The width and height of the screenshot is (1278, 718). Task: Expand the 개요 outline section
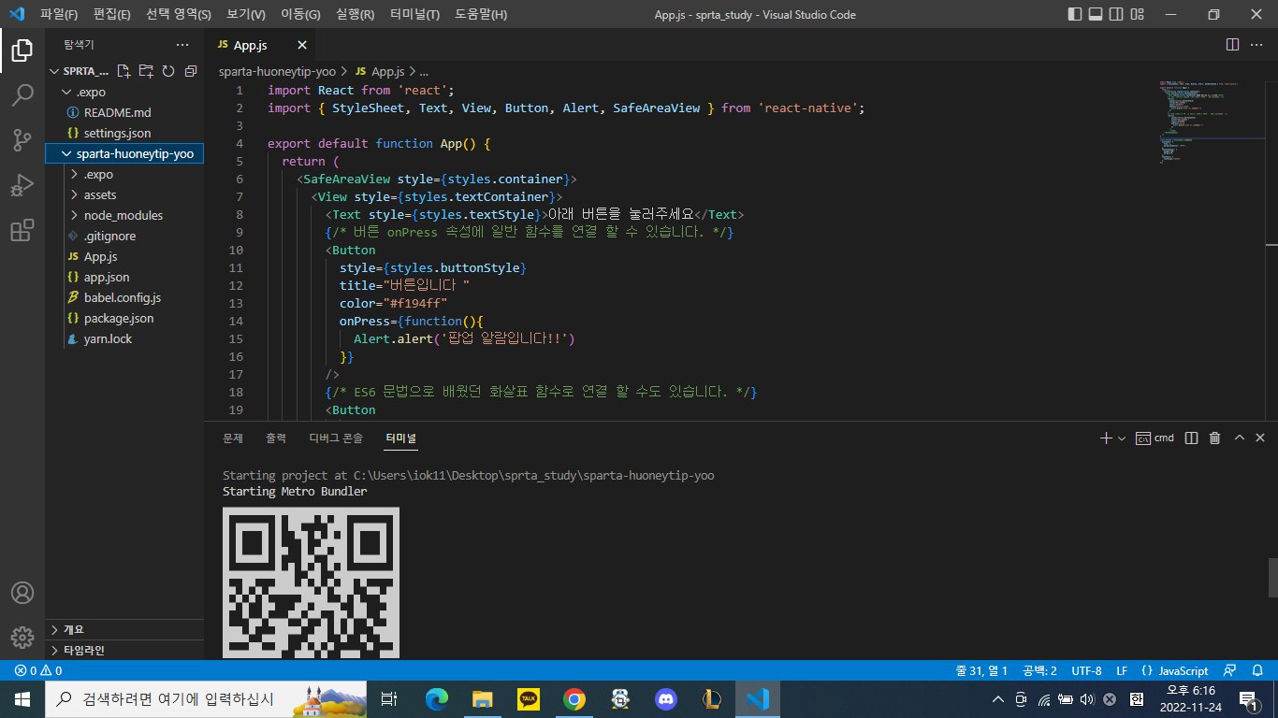click(124, 629)
